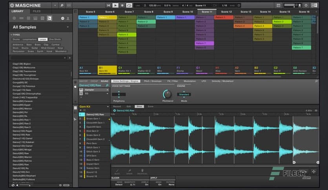Toggle the One Shots type filter
Viewport: 328px width, 190px height.
click(55, 39)
